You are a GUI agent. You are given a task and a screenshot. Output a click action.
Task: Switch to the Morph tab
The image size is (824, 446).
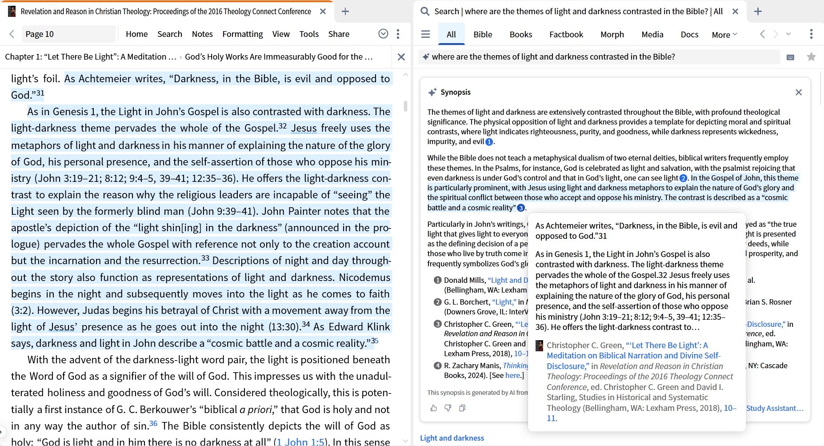point(612,34)
